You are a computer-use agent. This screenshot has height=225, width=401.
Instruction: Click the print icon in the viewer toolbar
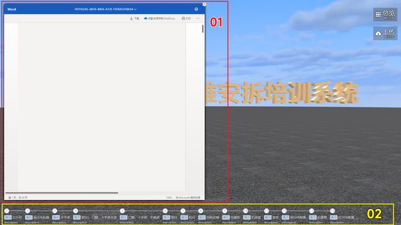(x=186, y=18)
